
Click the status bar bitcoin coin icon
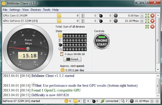66,101
